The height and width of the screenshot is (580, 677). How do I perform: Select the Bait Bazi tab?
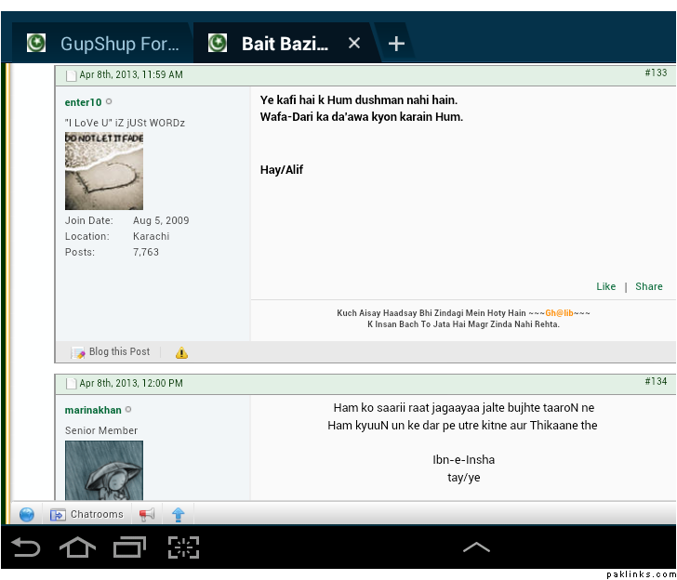279,44
